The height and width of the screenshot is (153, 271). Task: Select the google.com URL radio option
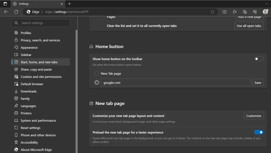tap(97, 83)
